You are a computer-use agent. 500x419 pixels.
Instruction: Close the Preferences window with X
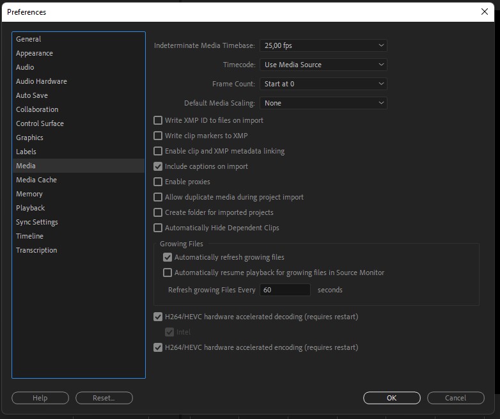click(x=485, y=12)
